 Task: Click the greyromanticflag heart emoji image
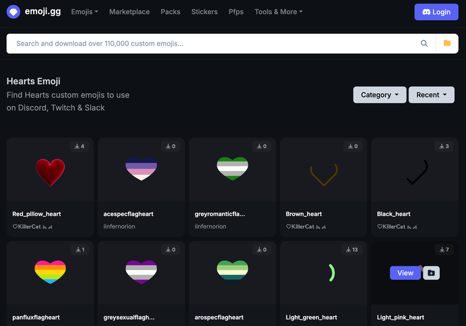coord(232,169)
